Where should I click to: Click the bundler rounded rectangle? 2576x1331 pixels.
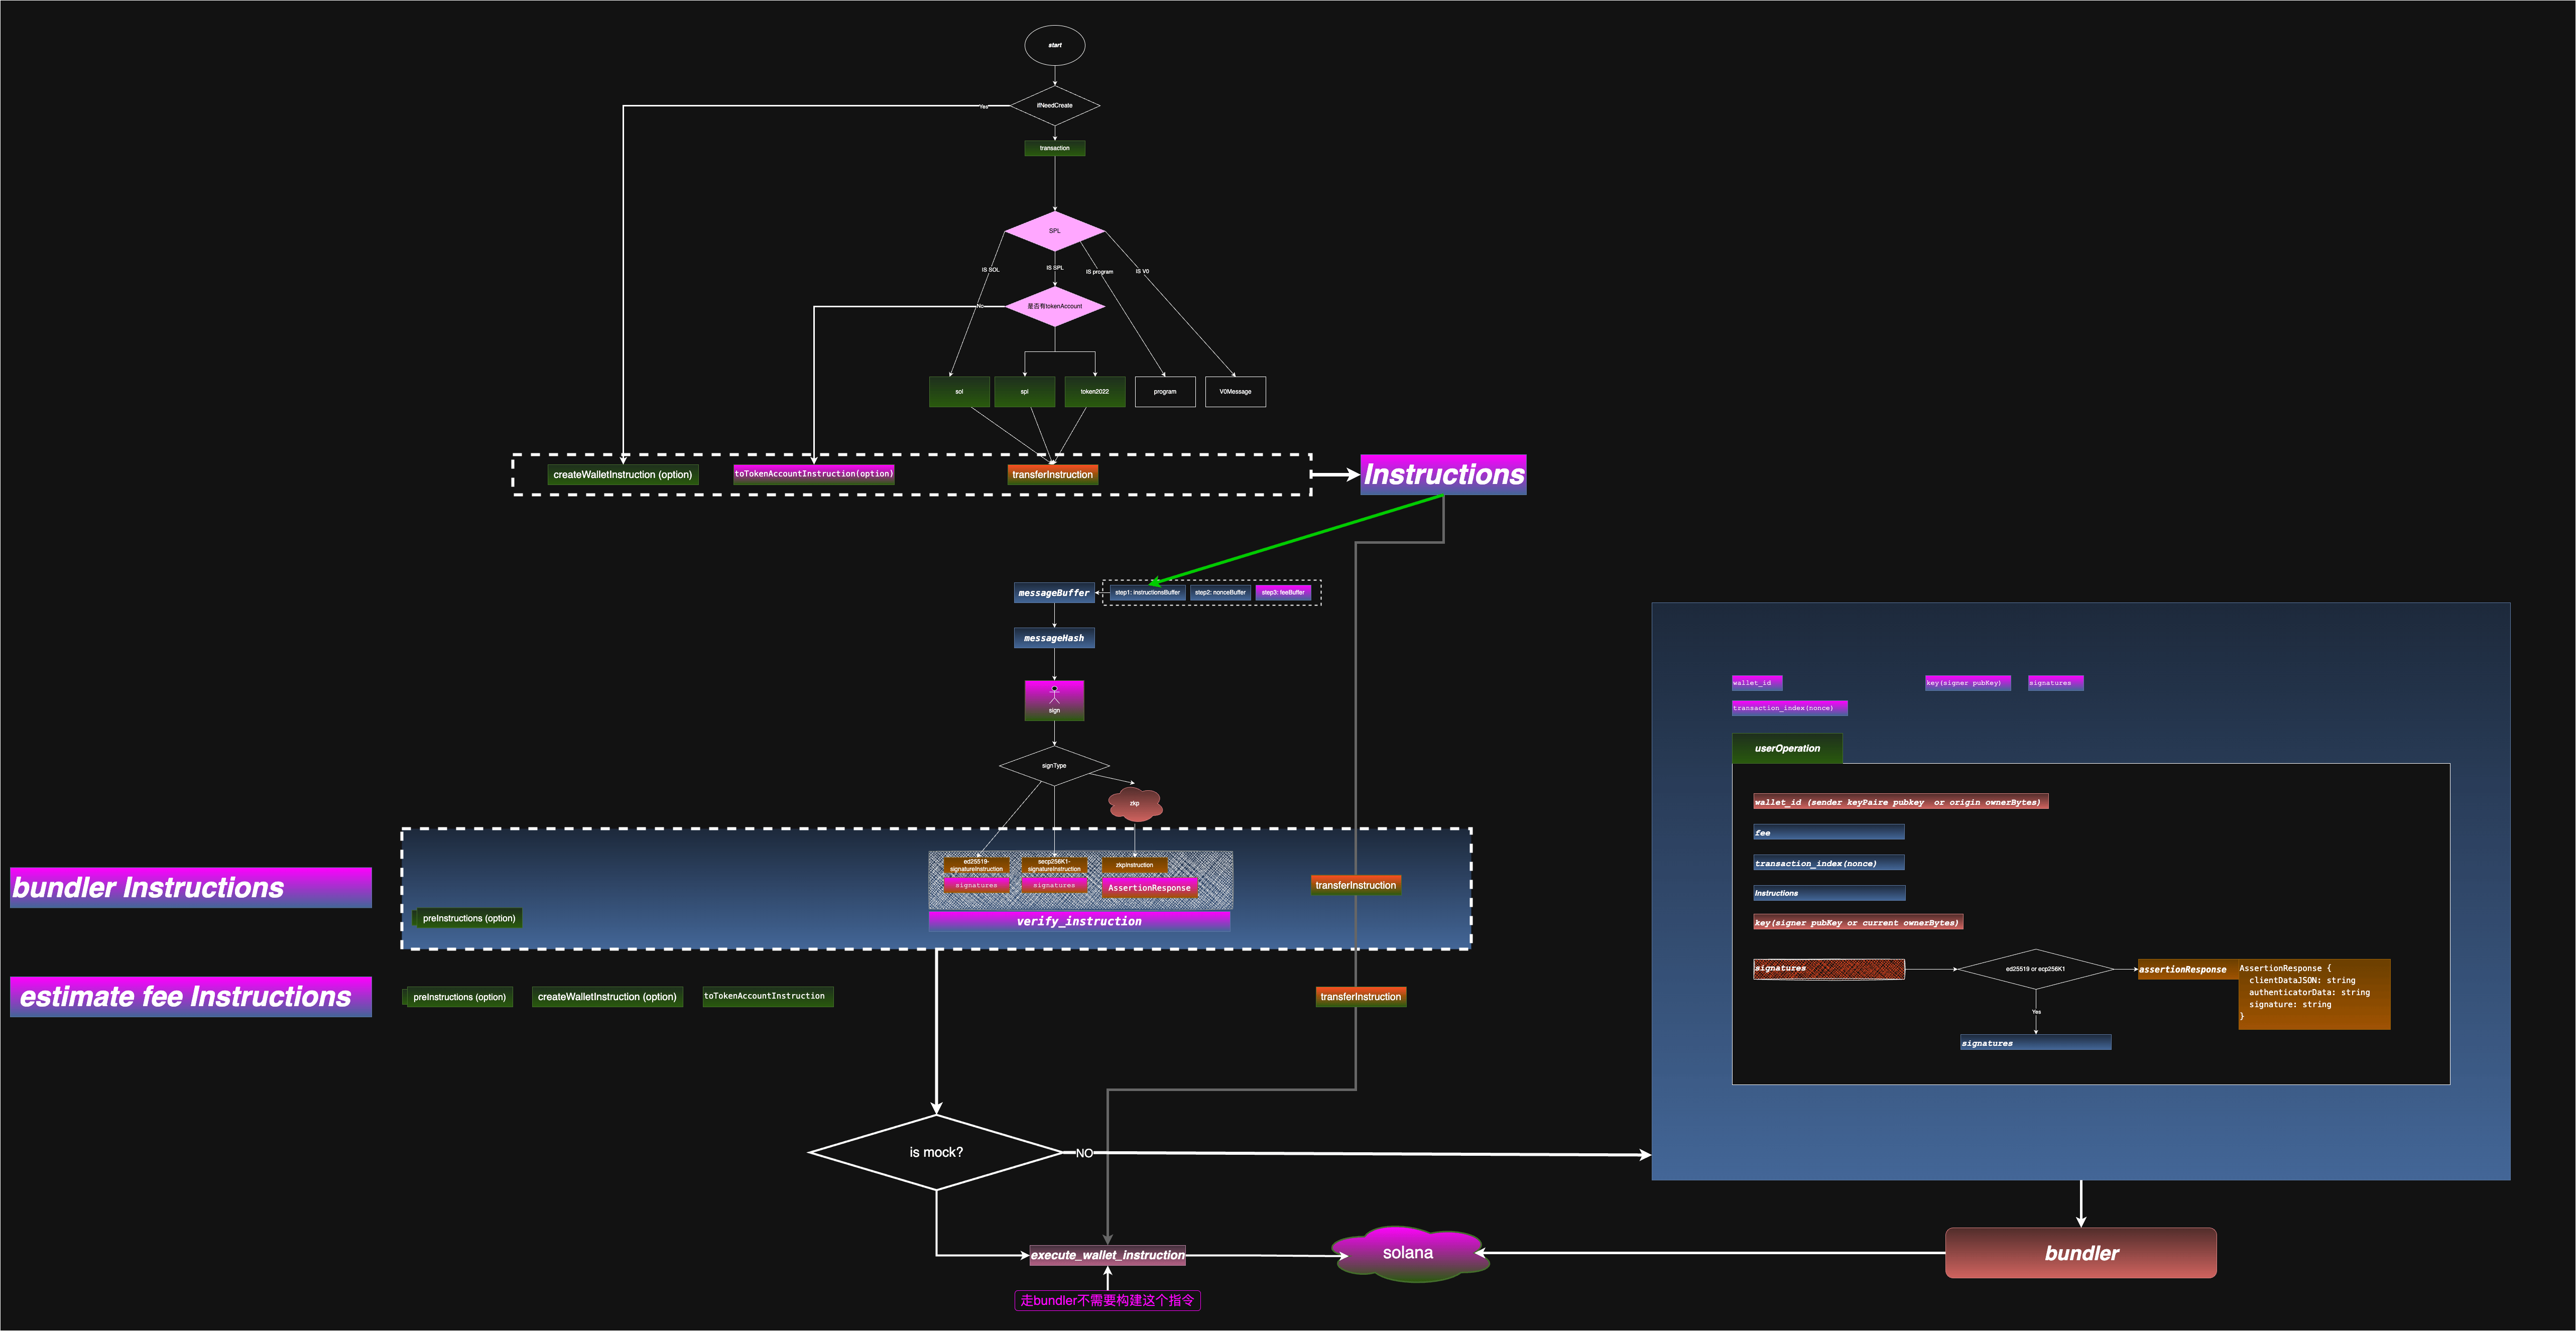[2081, 1253]
